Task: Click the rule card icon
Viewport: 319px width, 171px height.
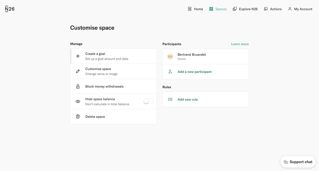Action: [170, 99]
